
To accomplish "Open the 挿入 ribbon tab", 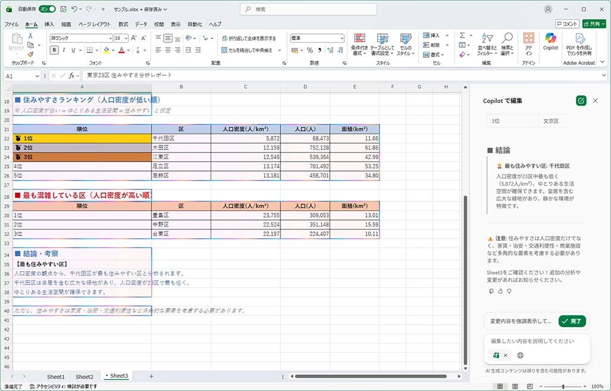I will 49,24.
